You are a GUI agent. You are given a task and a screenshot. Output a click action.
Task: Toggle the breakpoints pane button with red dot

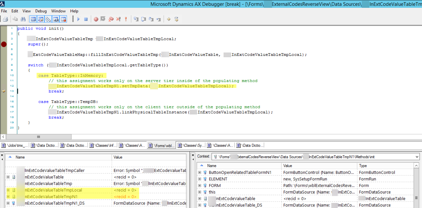pyautogui.click(x=63, y=19)
